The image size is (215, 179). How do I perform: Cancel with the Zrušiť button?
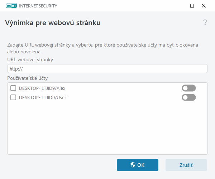[186, 165]
